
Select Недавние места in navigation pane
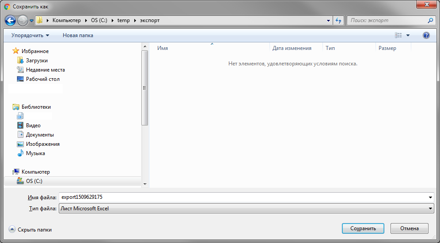45,70
